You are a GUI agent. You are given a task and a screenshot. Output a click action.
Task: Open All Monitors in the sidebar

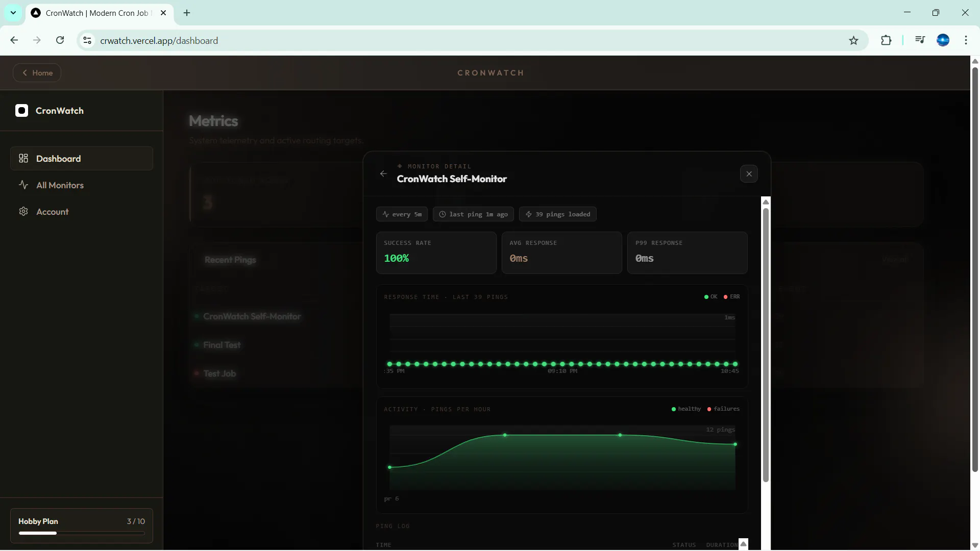(x=82, y=185)
